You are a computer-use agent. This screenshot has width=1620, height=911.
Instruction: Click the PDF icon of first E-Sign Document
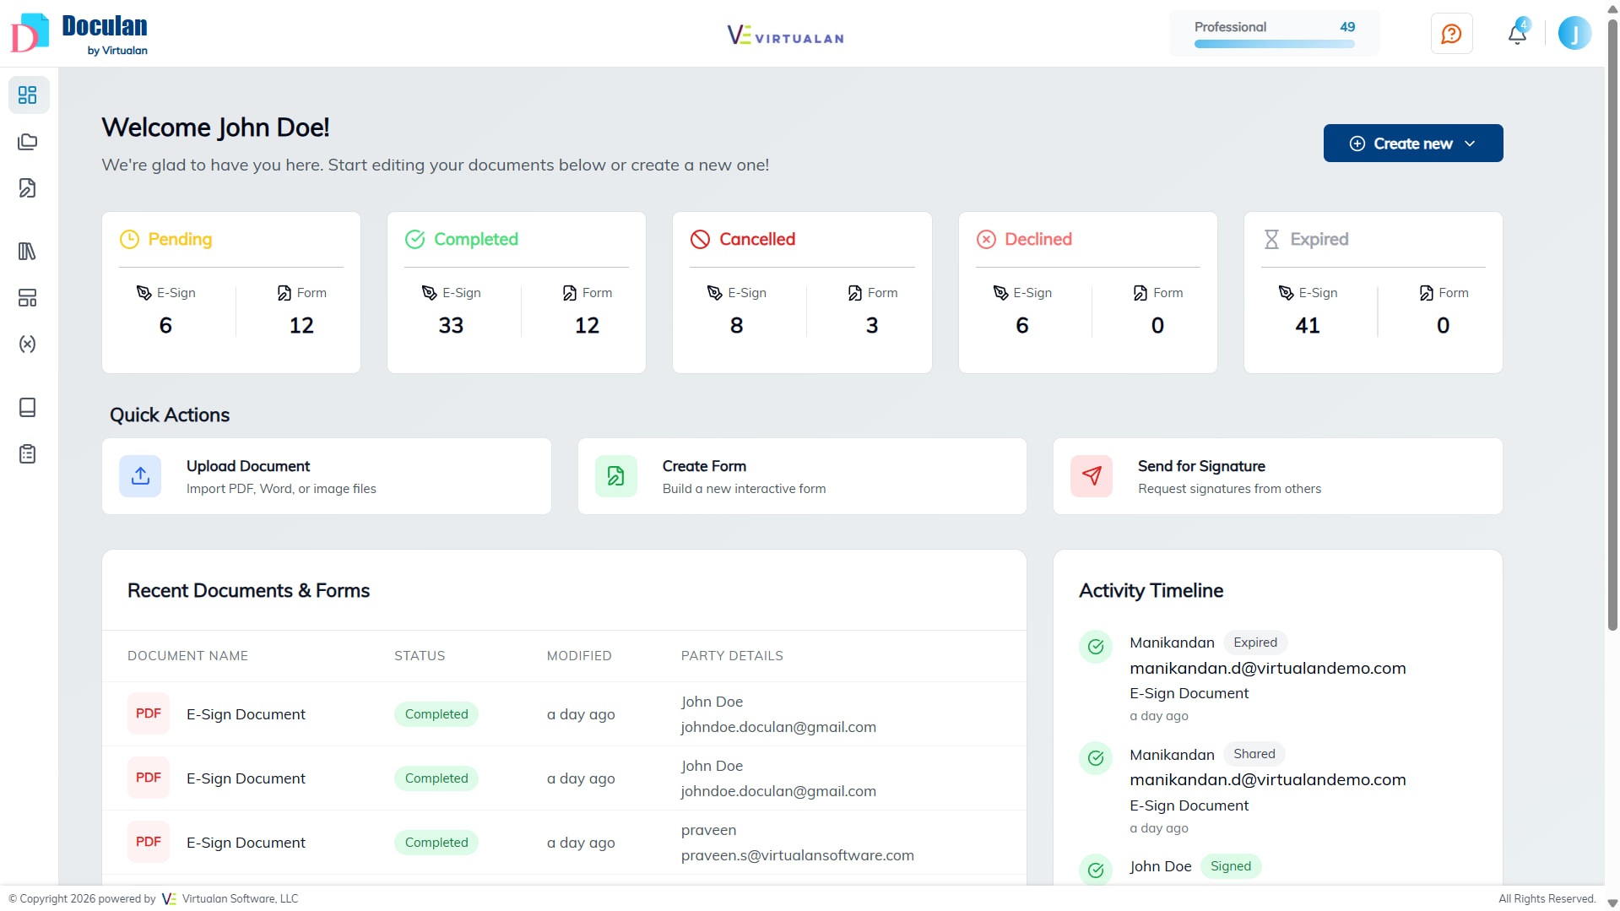(x=149, y=713)
